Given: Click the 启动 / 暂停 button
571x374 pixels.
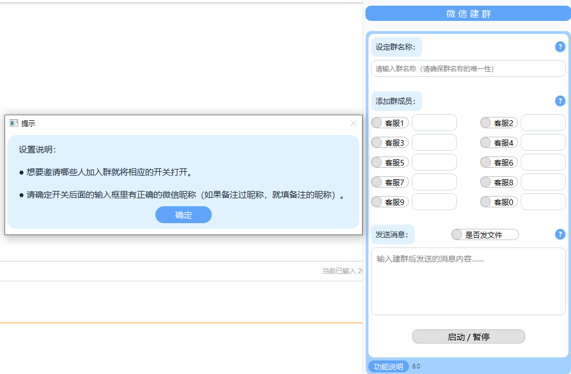Looking at the screenshot, I should tap(468, 337).
